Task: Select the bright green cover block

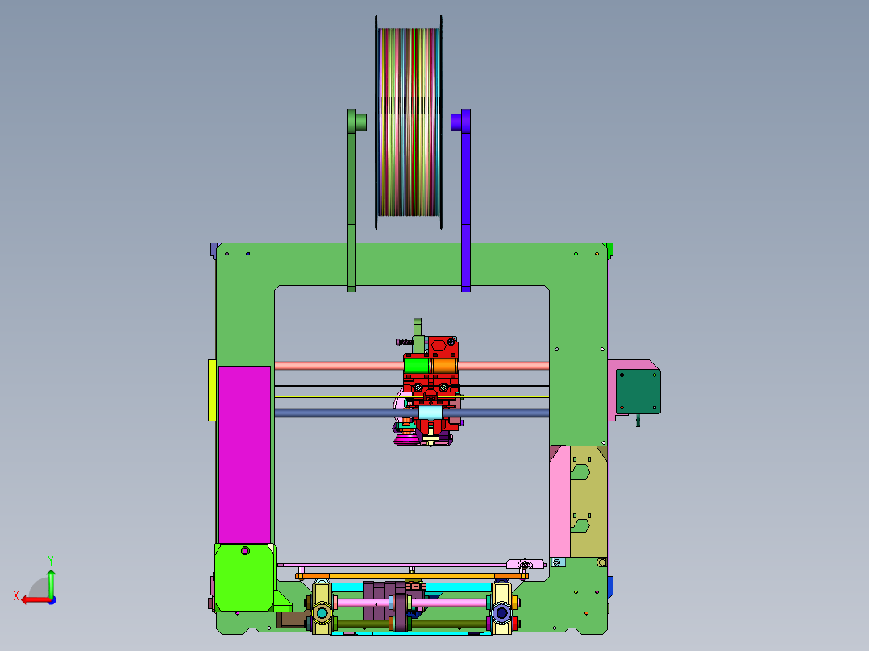Action: pyautogui.click(x=245, y=578)
